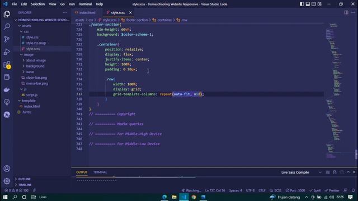This screenshot has width=358, height=201.
Task: Collapse the template folder
Action: click(x=29, y=100)
